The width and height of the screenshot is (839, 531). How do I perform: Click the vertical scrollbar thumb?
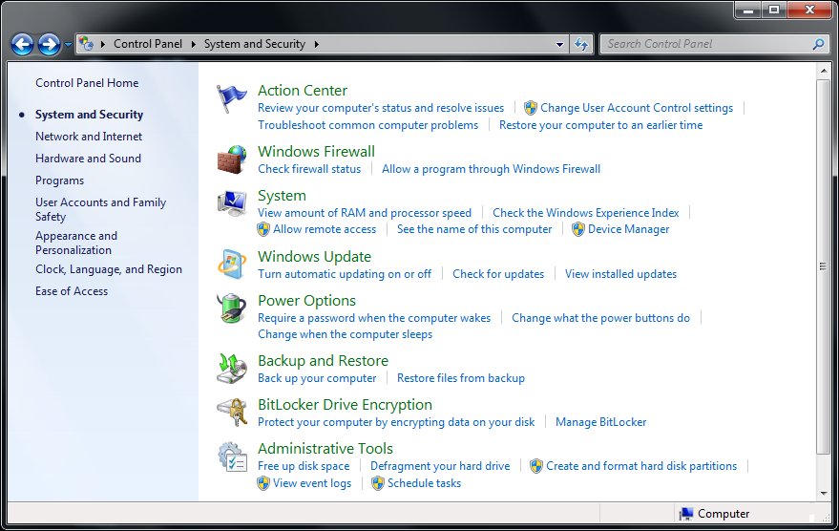coord(824,265)
